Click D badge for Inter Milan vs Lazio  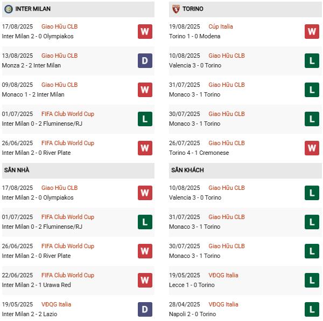click(145, 309)
